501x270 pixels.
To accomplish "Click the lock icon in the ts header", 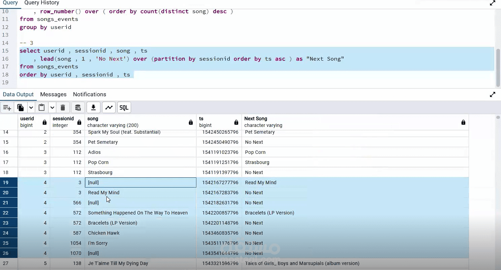I will coord(236,122).
